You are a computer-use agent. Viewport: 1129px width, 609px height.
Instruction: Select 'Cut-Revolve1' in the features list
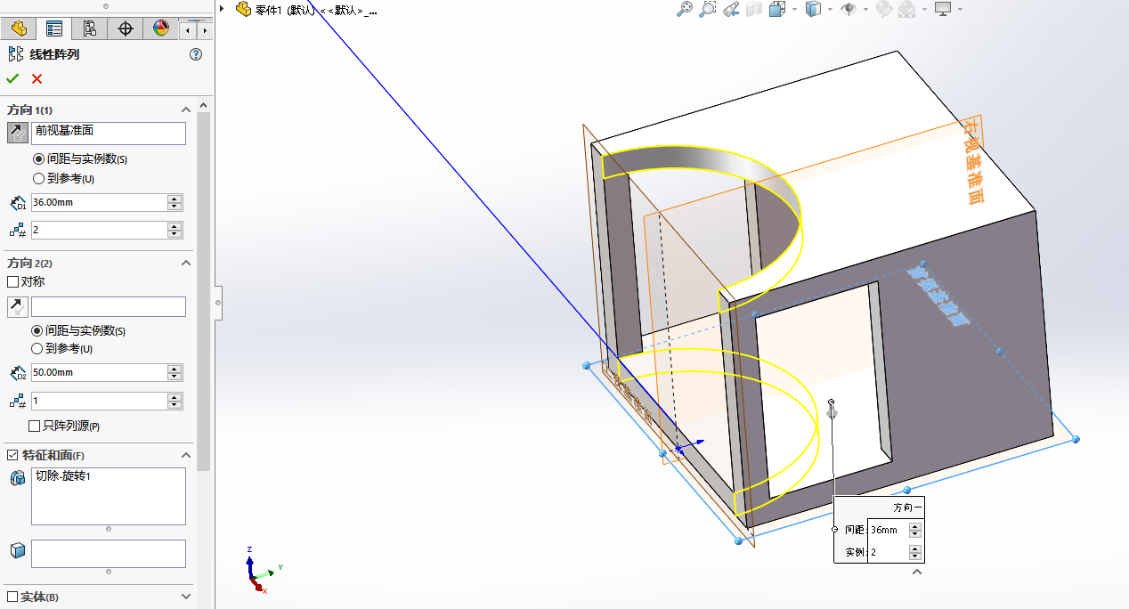tap(63, 476)
